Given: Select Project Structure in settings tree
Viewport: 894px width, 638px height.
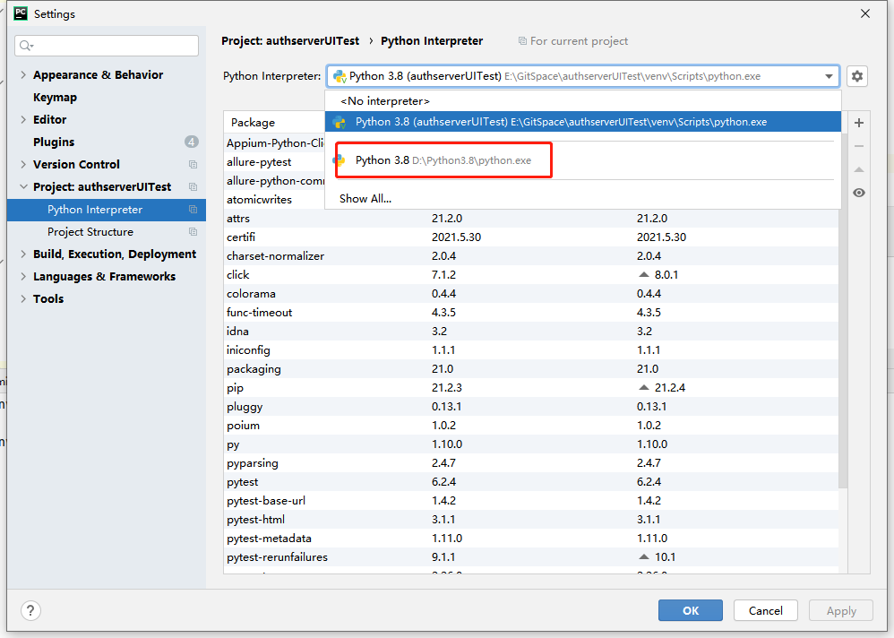Looking at the screenshot, I should (107, 231).
